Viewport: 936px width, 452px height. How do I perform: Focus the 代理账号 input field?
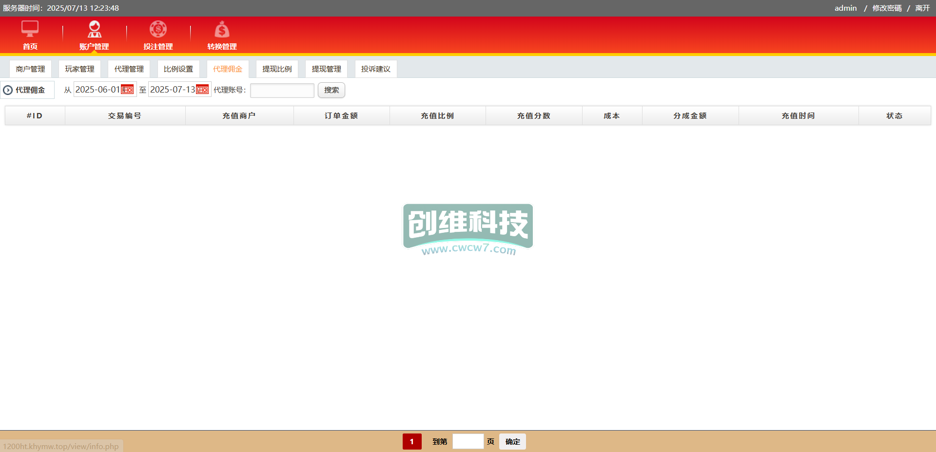coord(282,90)
